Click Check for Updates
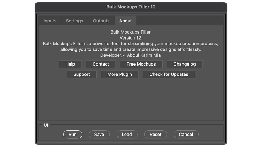 [x=169, y=74]
